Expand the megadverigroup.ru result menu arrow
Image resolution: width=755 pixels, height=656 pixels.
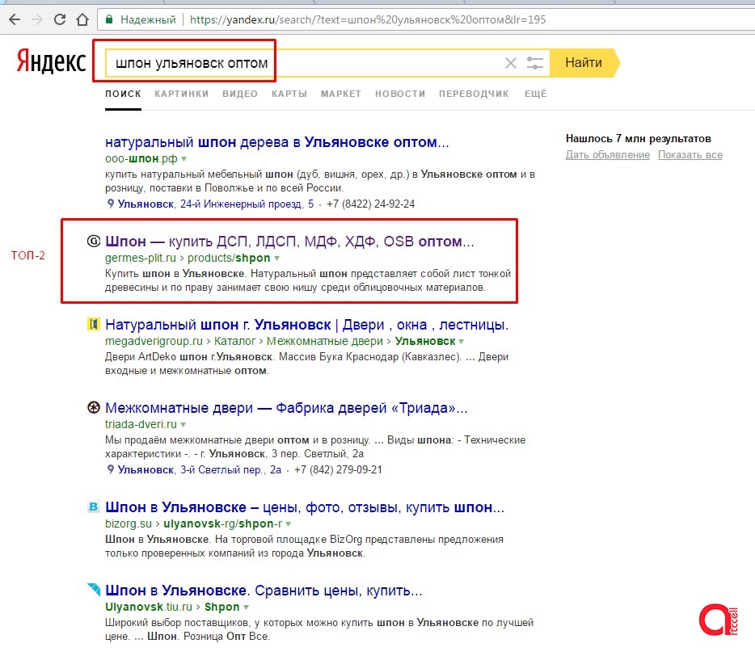[462, 341]
